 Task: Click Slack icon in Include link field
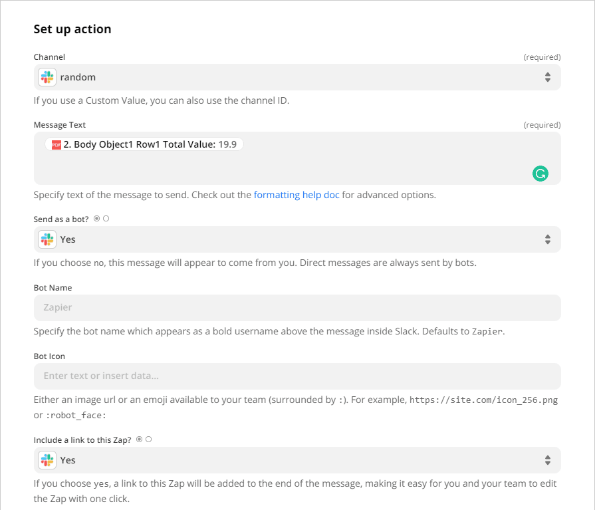pyautogui.click(x=47, y=460)
